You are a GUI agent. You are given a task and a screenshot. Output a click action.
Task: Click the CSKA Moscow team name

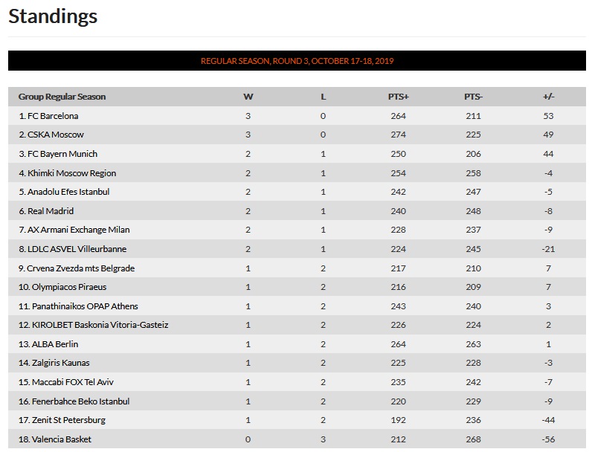(55, 135)
